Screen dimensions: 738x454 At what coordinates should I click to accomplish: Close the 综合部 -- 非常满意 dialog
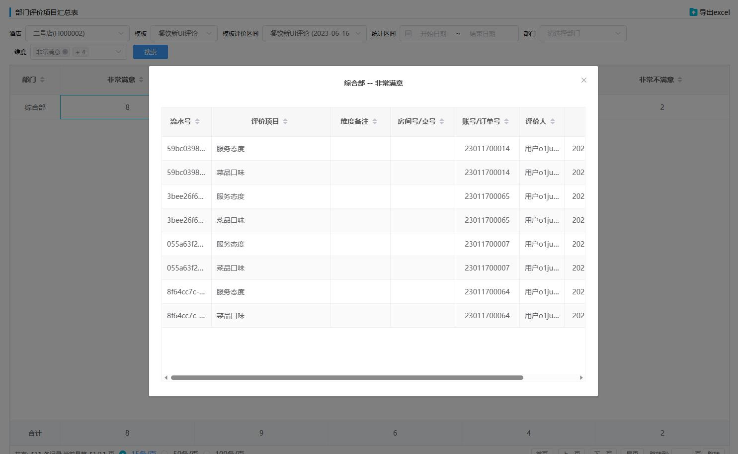tap(584, 80)
